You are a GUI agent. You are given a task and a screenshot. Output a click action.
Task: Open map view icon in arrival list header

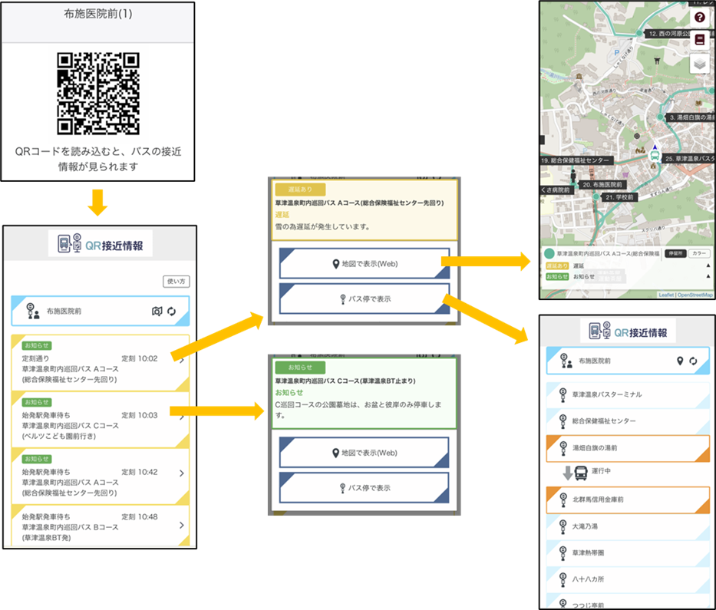157,311
